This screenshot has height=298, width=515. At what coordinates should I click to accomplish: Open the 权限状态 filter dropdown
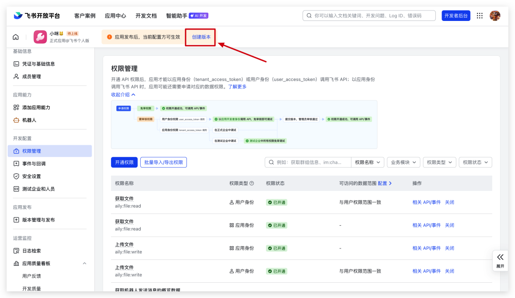click(x=475, y=162)
